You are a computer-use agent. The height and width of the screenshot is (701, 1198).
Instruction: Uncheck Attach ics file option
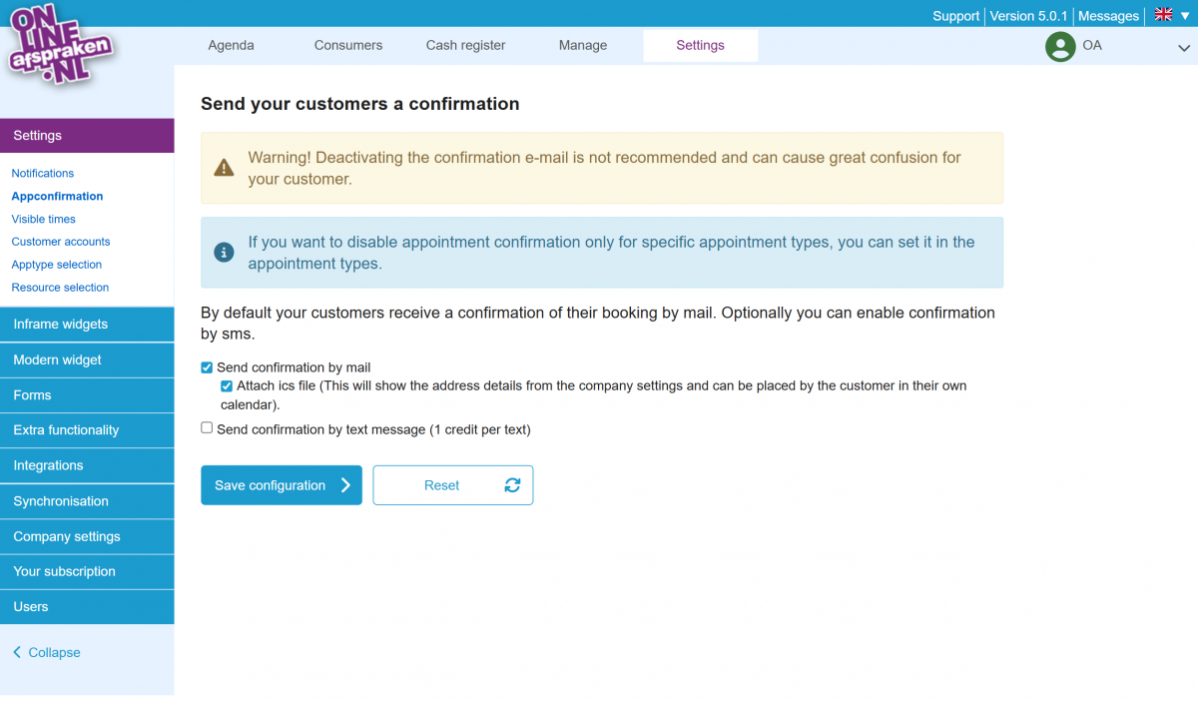[227, 385]
